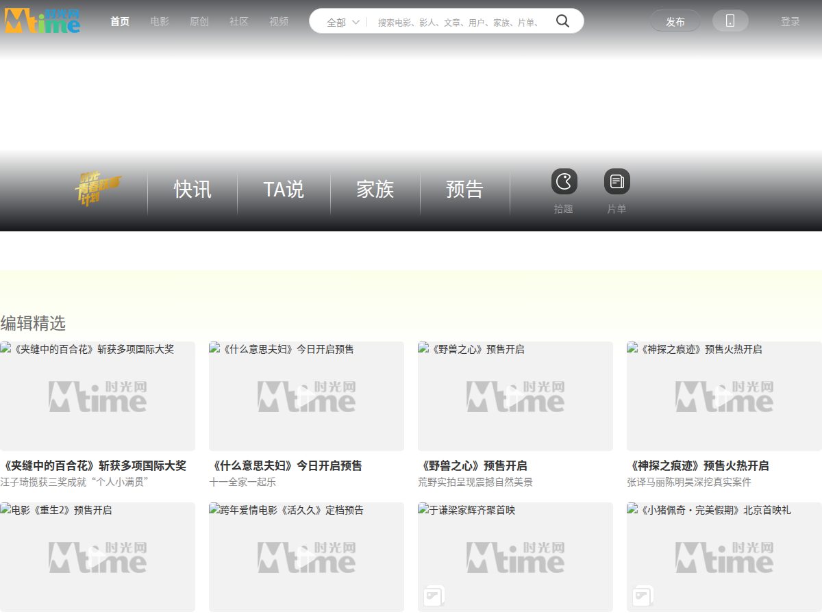The image size is (822, 616).
Task: Open the 《野兽之心》预售开启 thumbnail image
Action: click(515, 396)
